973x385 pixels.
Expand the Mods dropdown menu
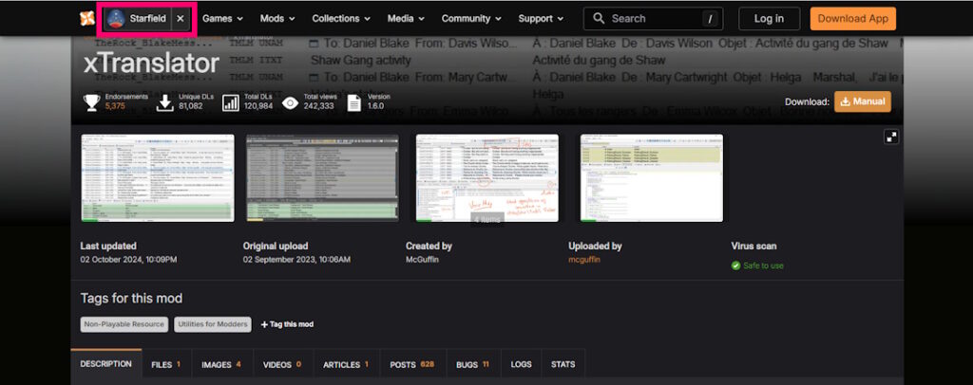tap(277, 19)
